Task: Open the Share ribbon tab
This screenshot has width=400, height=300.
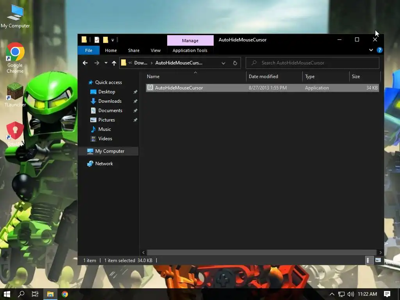Action: tap(134, 50)
